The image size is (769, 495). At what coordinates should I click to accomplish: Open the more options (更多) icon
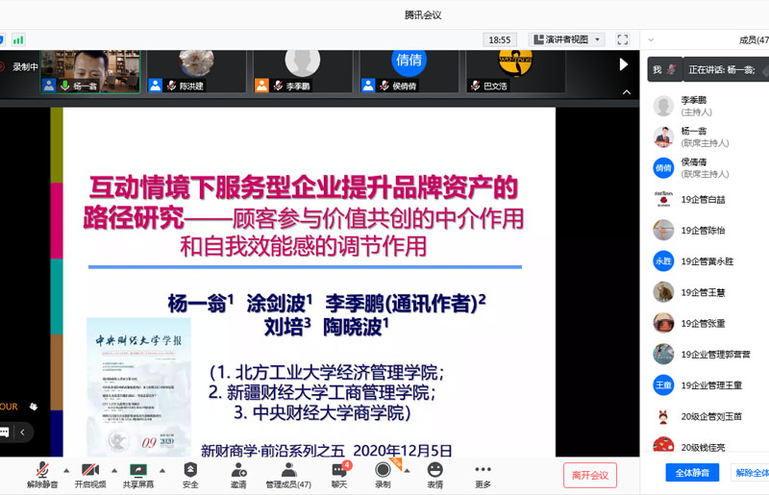click(483, 471)
